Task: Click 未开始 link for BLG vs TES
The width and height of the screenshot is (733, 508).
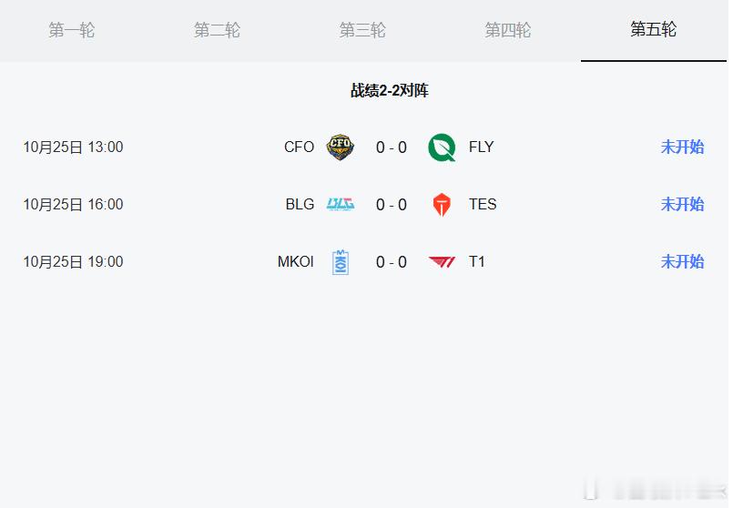Action: (x=682, y=205)
